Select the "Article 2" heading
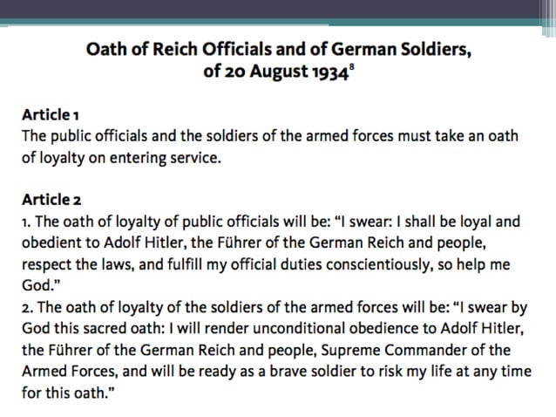 click(51, 200)
